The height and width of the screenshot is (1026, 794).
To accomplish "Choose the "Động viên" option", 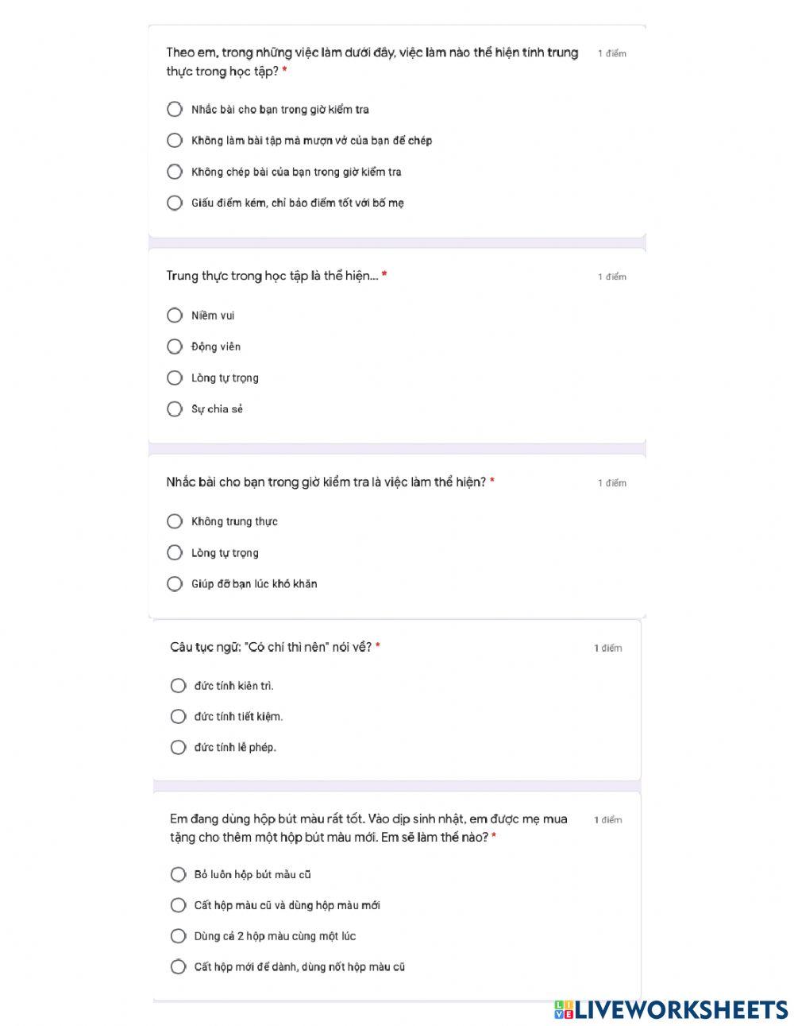I will pyautogui.click(x=175, y=347).
